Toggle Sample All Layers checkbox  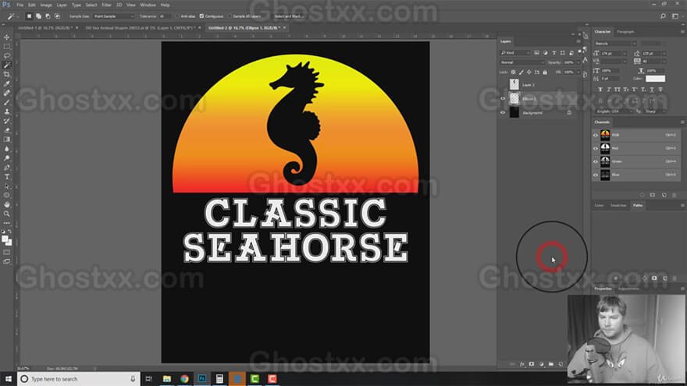pos(230,16)
